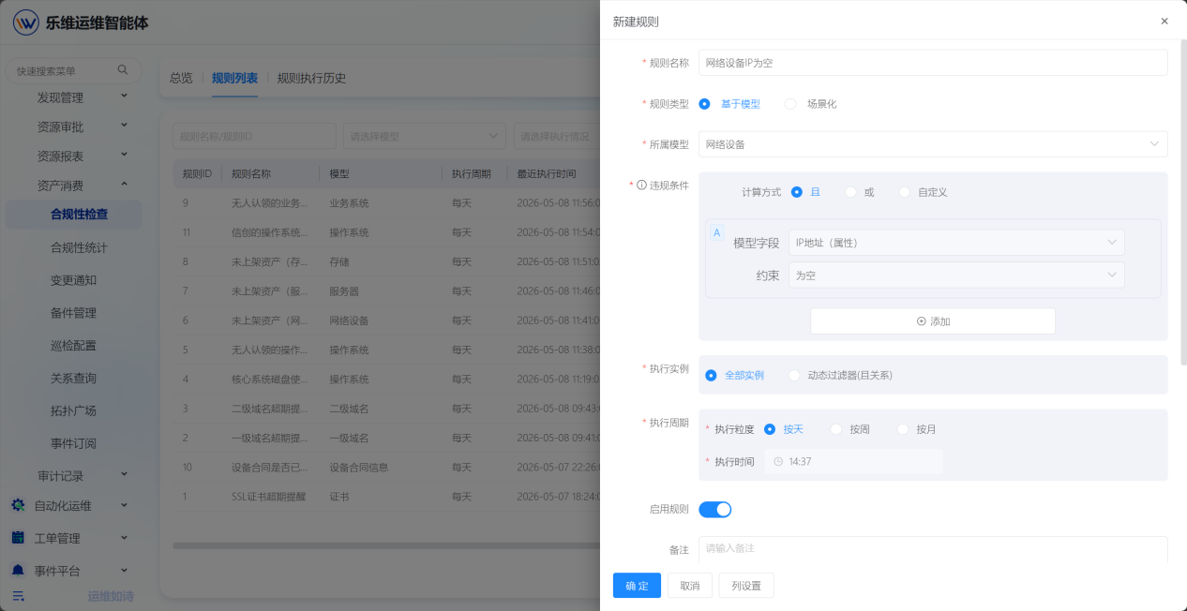
Task: Click the 确定 button
Action: 637,586
